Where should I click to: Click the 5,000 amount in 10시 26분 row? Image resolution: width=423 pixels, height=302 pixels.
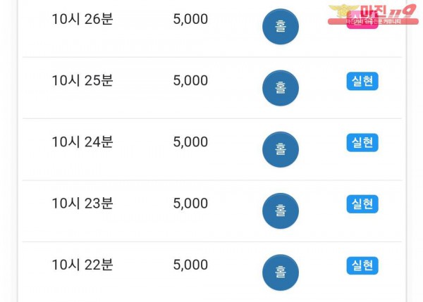(x=190, y=20)
